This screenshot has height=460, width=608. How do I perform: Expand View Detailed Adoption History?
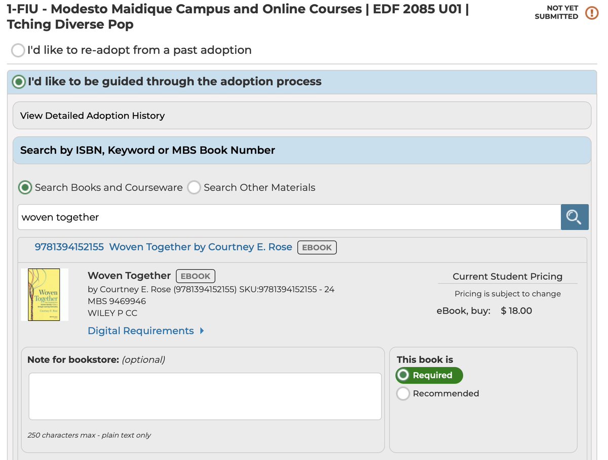pos(302,116)
